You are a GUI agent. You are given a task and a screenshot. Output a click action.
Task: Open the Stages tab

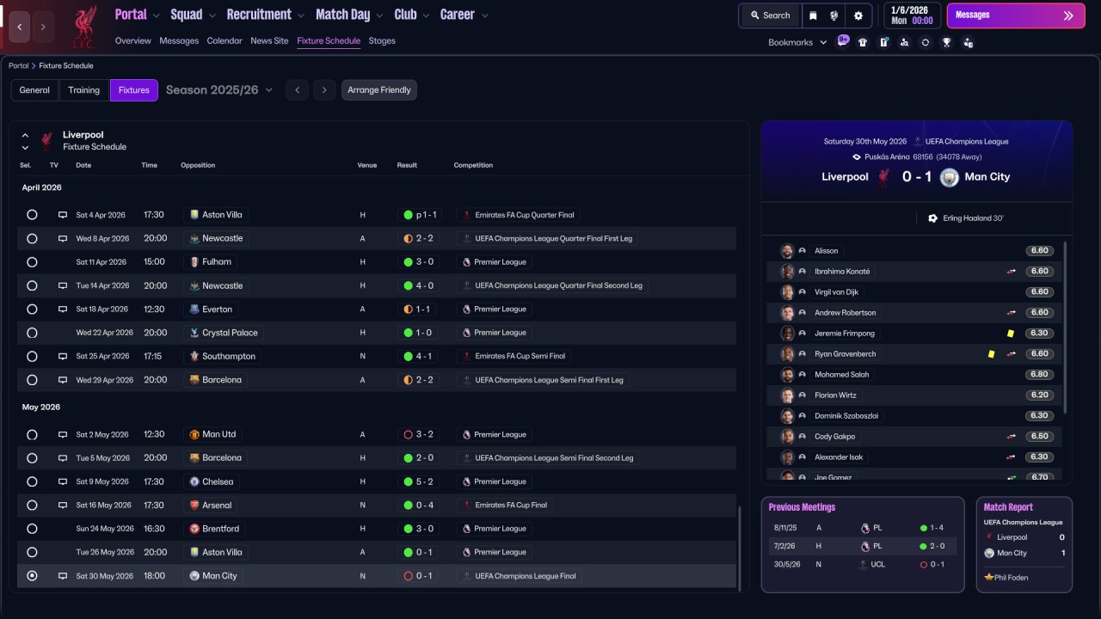(x=382, y=40)
